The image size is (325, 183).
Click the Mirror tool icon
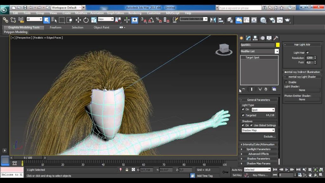(x=213, y=20)
